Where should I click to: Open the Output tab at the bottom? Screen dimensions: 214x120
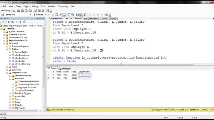coord(3,114)
